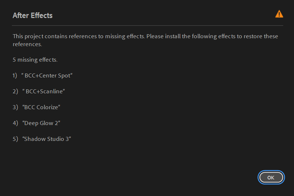Select the Shadow Studio 3 effect name
This screenshot has width=294, height=196.
pos(47,139)
